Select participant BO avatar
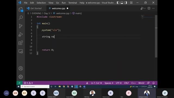The height and width of the screenshot is (98, 174). (x=24, y=93)
